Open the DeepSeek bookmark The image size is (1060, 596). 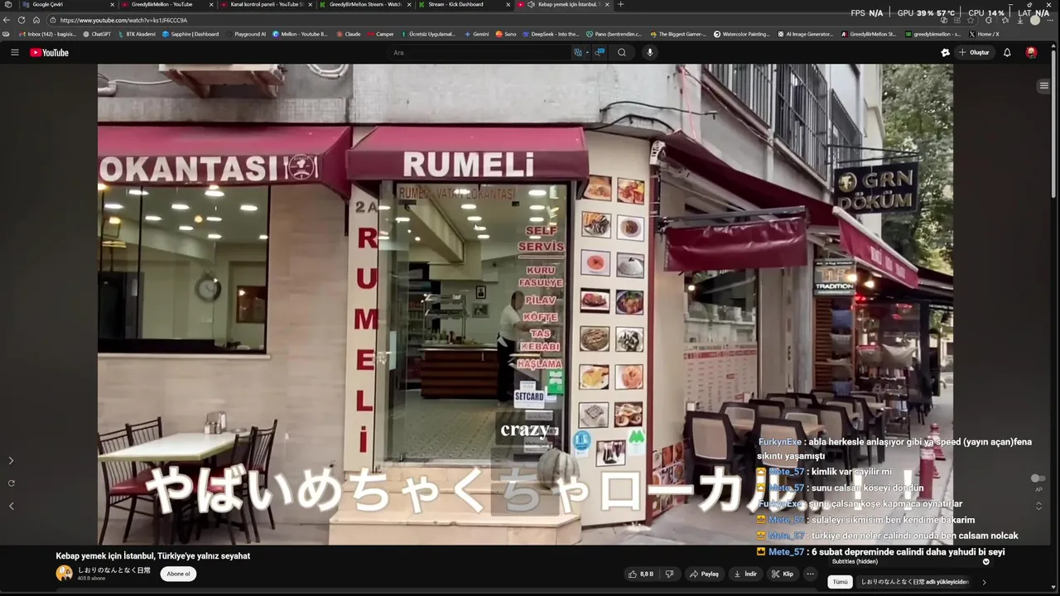[550, 34]
